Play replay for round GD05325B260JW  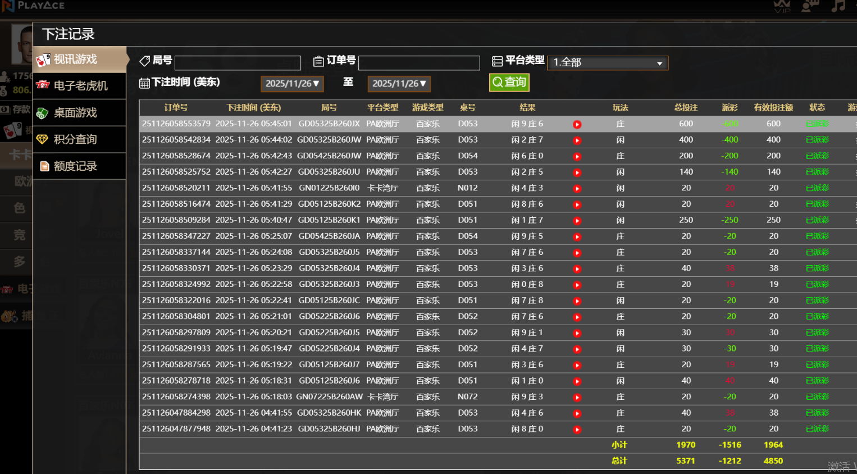tap(577, 140)
